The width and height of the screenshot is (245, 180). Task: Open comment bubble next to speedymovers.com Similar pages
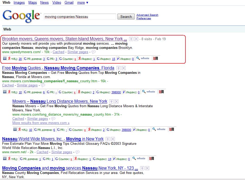point(94,52)
